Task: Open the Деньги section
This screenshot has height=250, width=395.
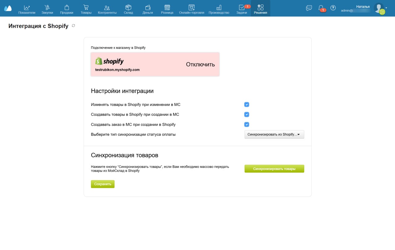Action: (x=148, y=10)
